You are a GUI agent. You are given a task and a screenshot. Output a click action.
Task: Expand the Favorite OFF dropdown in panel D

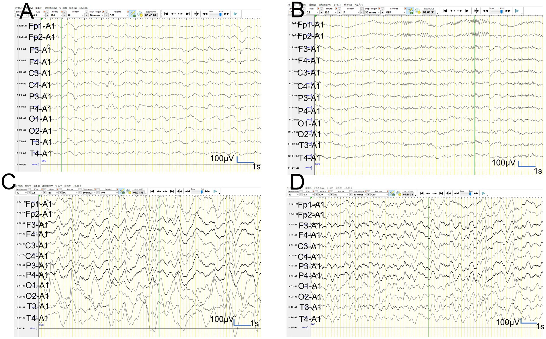[x=379, y=195]
